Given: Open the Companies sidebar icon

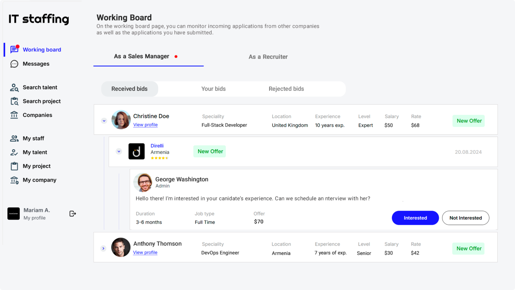Looking at the screenshot, I should [x=14, y=115].
